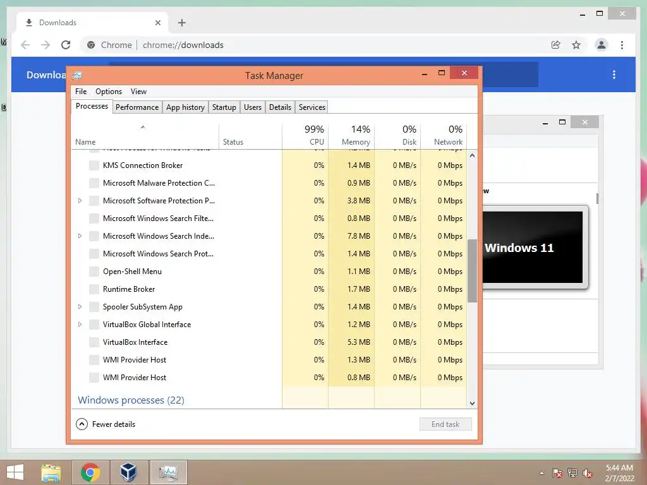This screenshot has height=485, width=647.
Task: Select the WMI Provider Host 1.3 MB row
Action: (269, 360)
